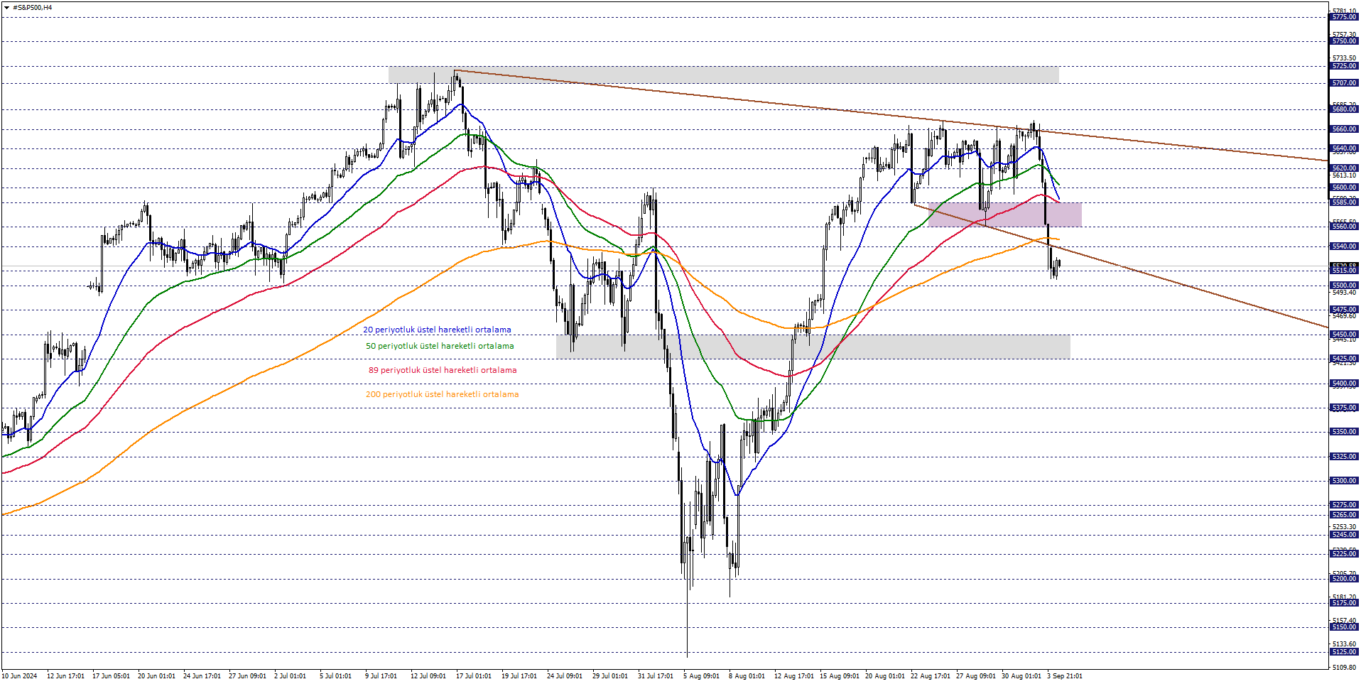Click the '89 periyotluk üstel hareketli ortalama' label
Viewport: 1361px width, 684px height.
(x=443, y=370)
